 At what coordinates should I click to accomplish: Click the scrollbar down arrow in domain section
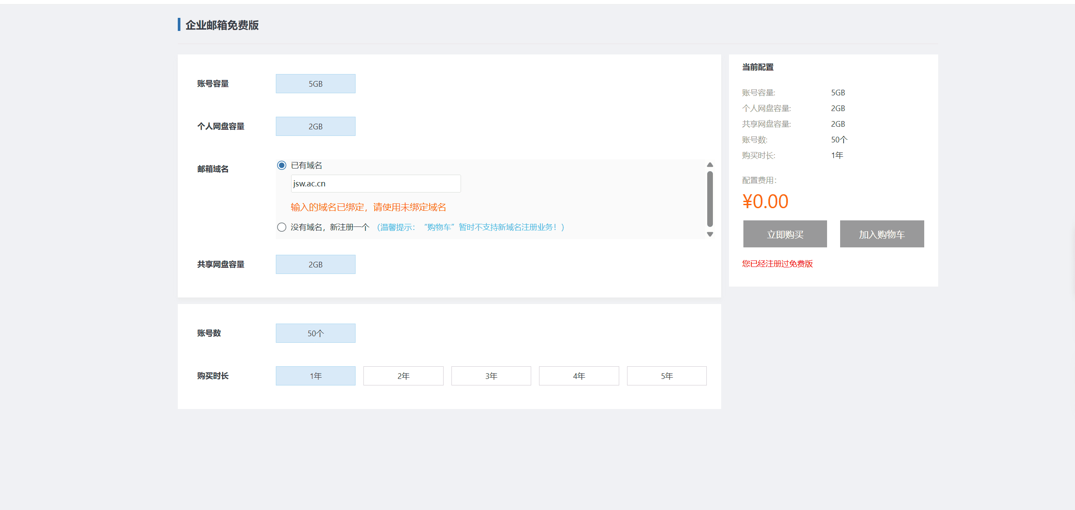tap(710, 234)
